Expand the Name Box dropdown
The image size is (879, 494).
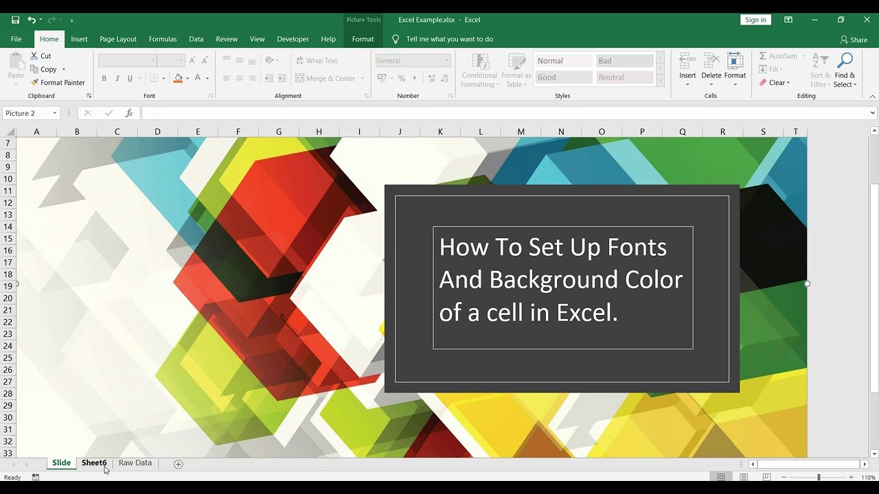[x=55, y=113]
